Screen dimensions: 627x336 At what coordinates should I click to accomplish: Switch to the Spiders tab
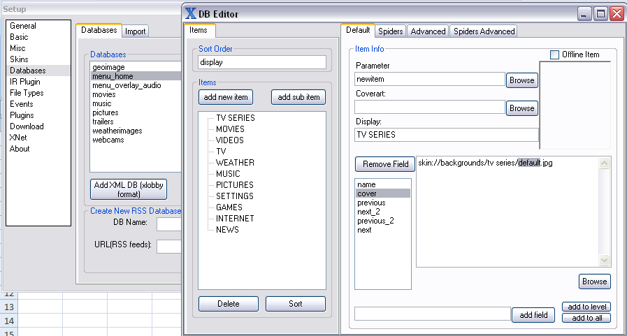[x=390, y=31]
